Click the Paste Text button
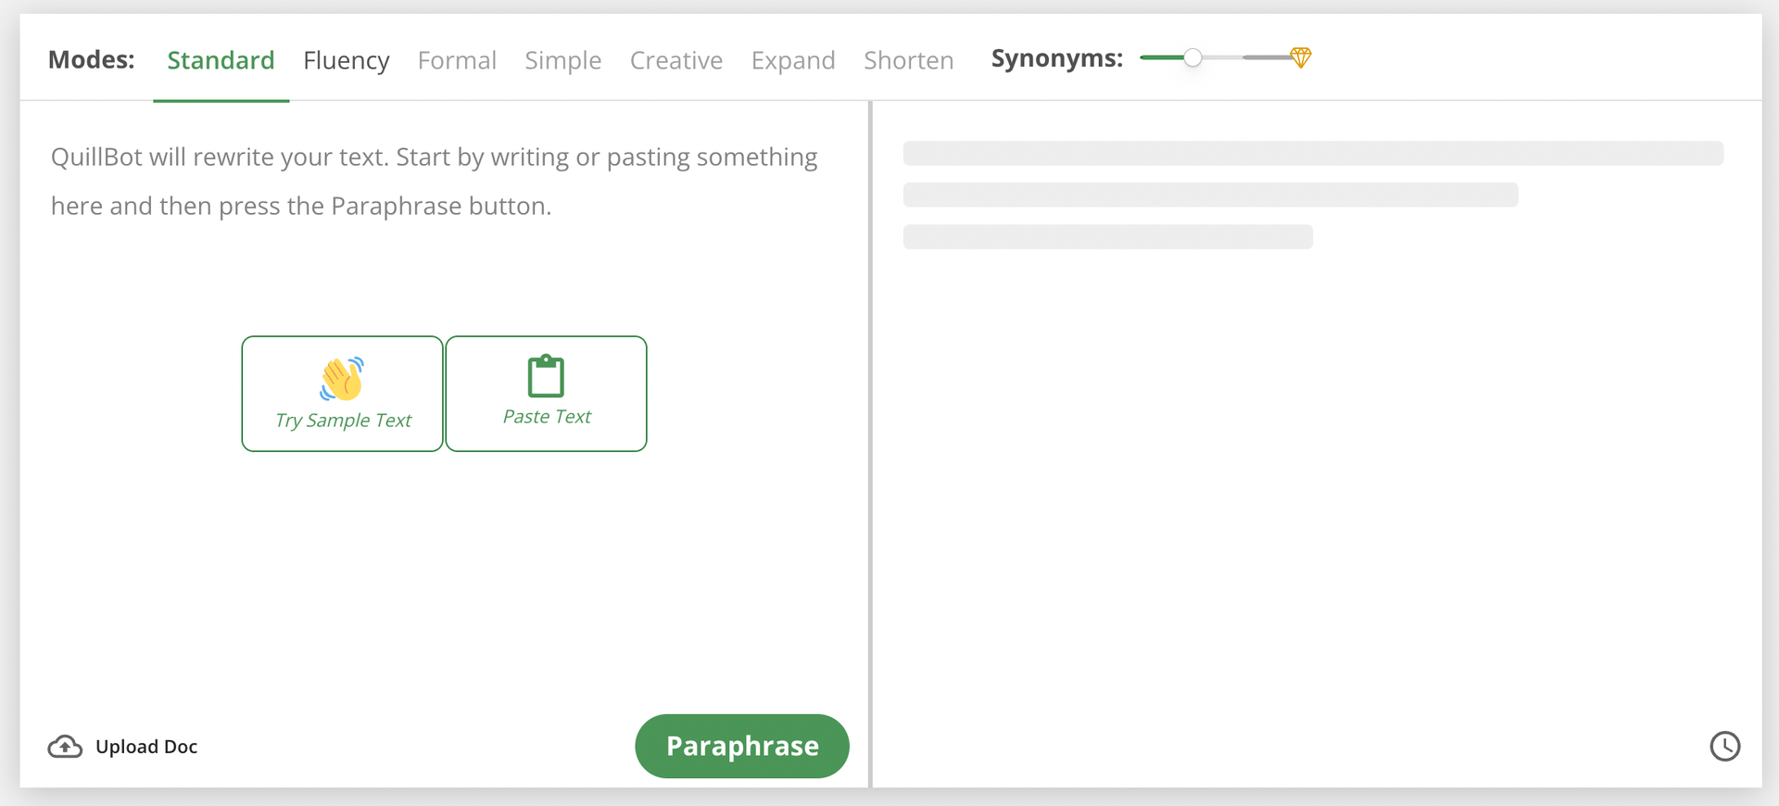 click(547, 394)
